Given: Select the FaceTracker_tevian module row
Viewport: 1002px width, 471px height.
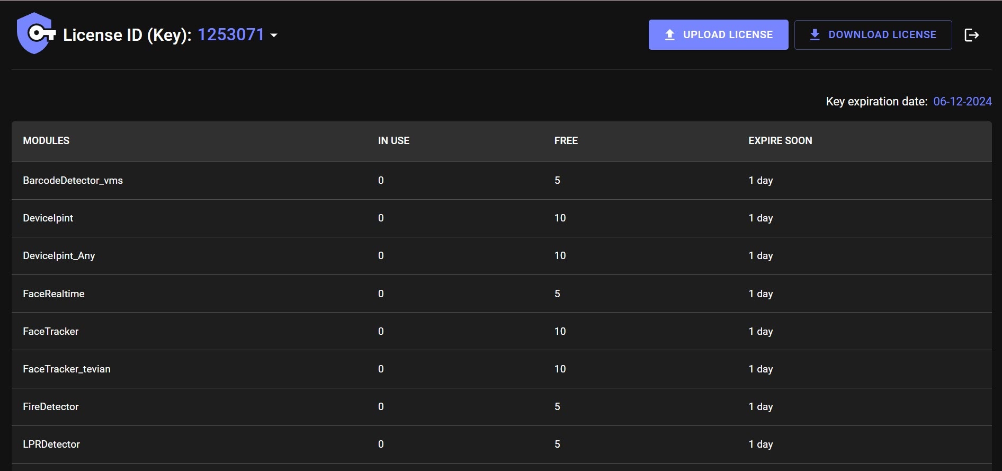Looking at the screenshot, I should pyautogui.click(x=67, y=369).
